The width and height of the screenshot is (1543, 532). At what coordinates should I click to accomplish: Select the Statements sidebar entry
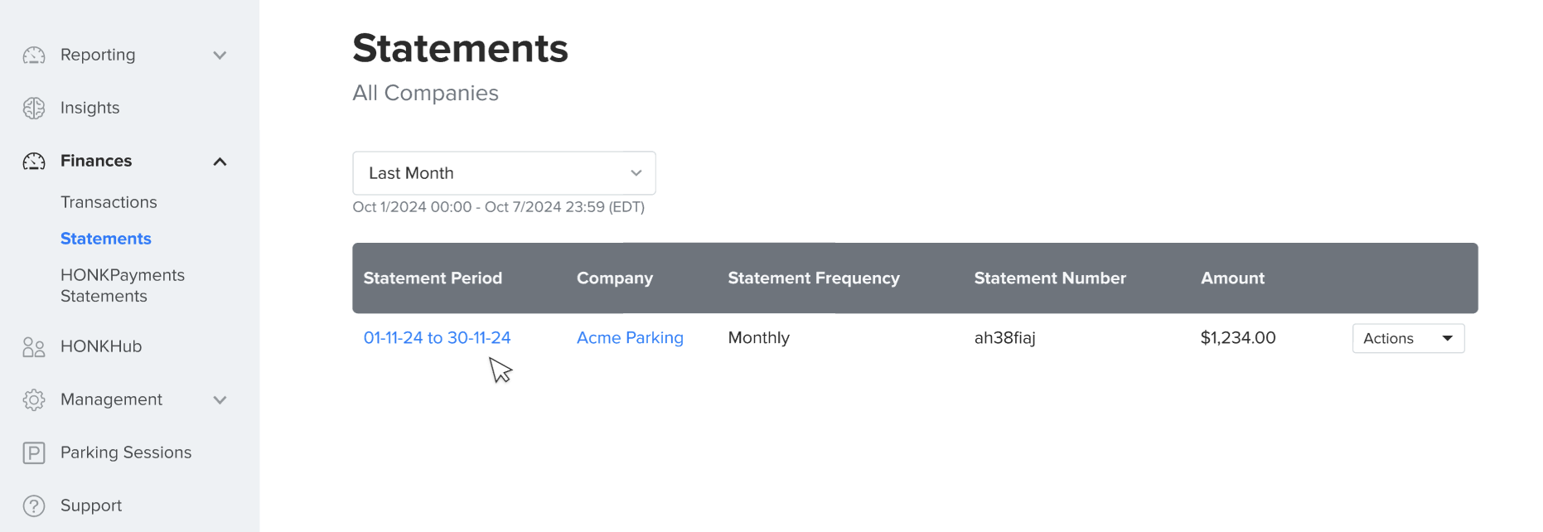[x=106, y=238]
